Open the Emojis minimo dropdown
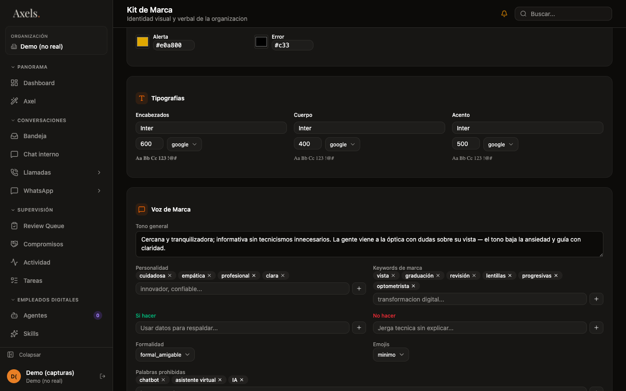 [x=391, y=355]
